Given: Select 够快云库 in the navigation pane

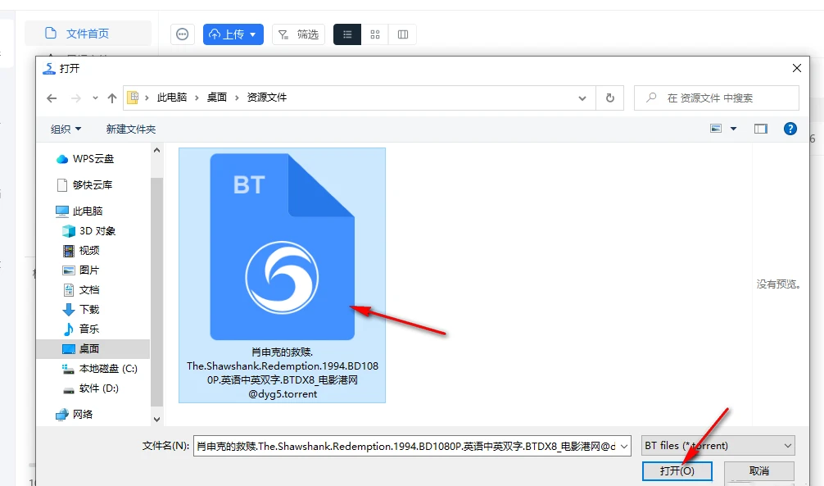Looking at the screenshot, I should [x=84, y=185].
